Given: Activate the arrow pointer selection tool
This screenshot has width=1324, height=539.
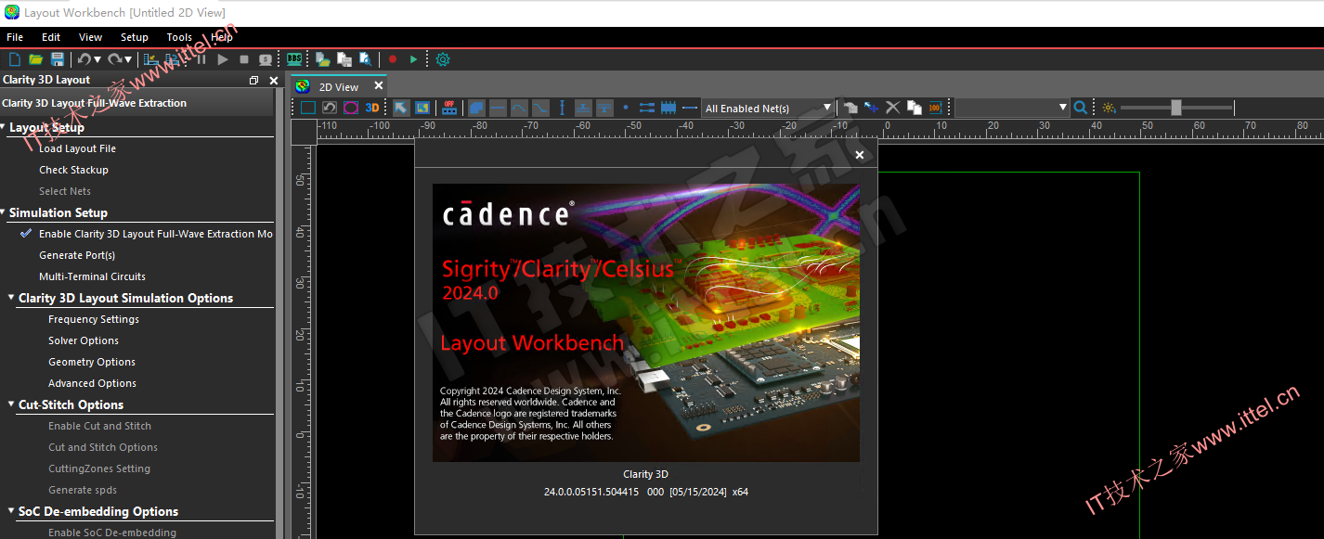Looking at the screenshot, I should click(400, 108).
